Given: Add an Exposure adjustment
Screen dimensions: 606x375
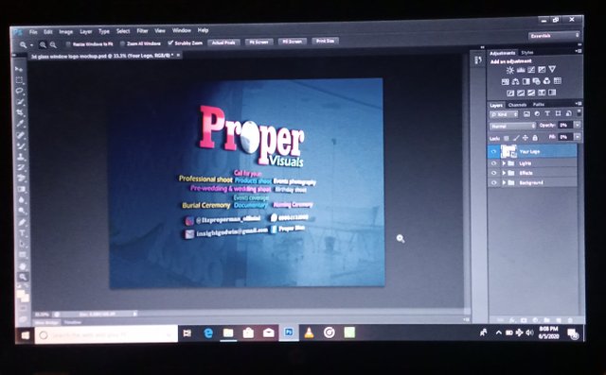Looking at the screenshot, I should [542, 69].
